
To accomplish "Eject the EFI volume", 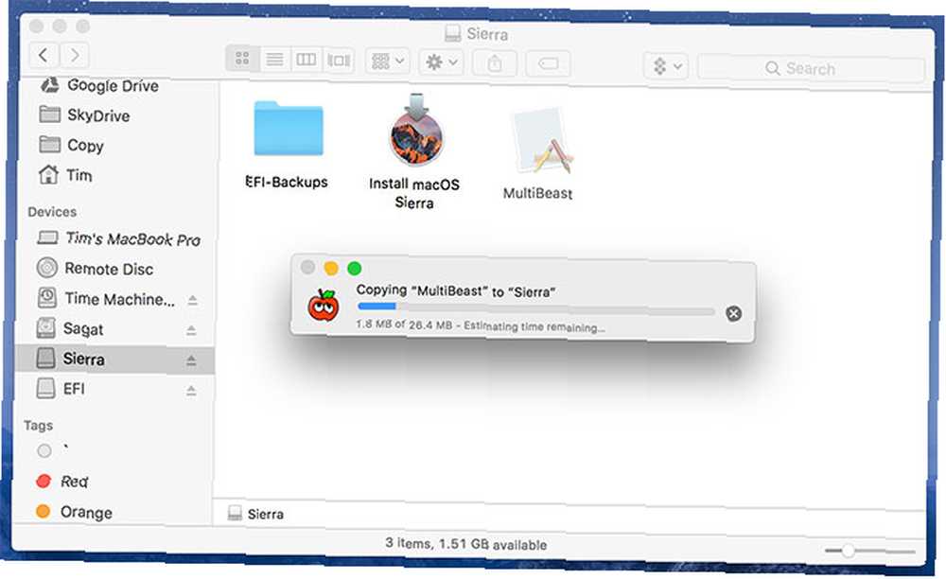I will coord(191,390).
